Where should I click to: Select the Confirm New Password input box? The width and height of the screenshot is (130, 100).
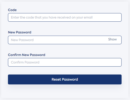[x=65, y=62]
